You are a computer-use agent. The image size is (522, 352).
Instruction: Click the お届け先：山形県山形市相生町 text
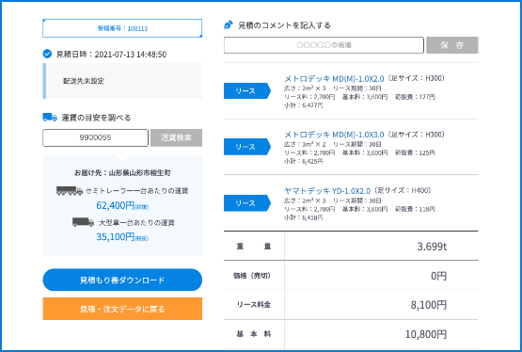point(122,173)
